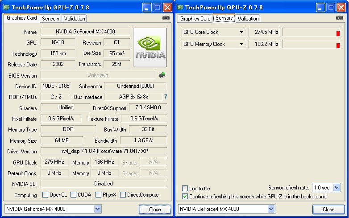
Task: Open GPU selector dropdown in Sensors window
Action: (271, 209)
